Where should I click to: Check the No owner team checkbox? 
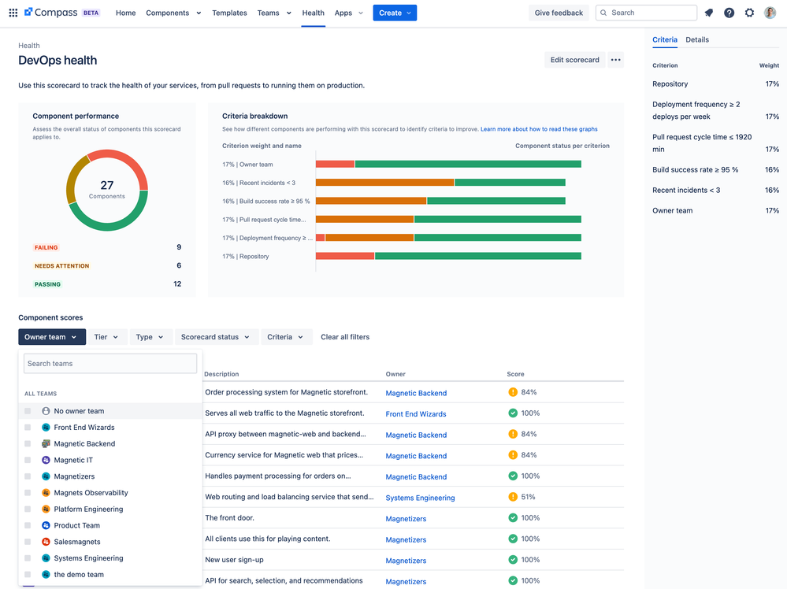(x=28, y=411)
